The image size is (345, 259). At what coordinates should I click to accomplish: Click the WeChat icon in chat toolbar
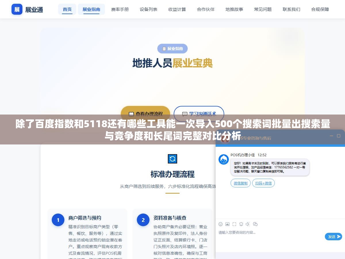(255, 224)
